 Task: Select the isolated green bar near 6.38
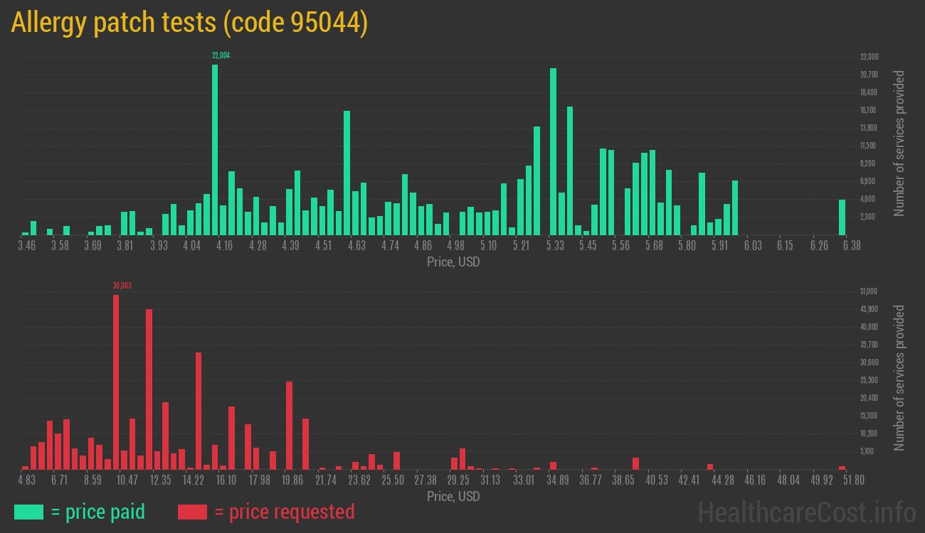click(x=842, y=217)
